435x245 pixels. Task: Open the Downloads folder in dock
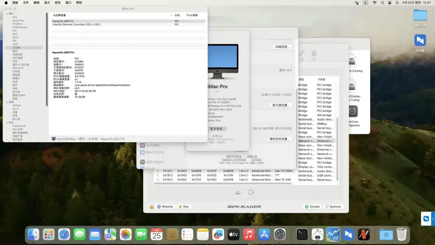pos(386,235)
